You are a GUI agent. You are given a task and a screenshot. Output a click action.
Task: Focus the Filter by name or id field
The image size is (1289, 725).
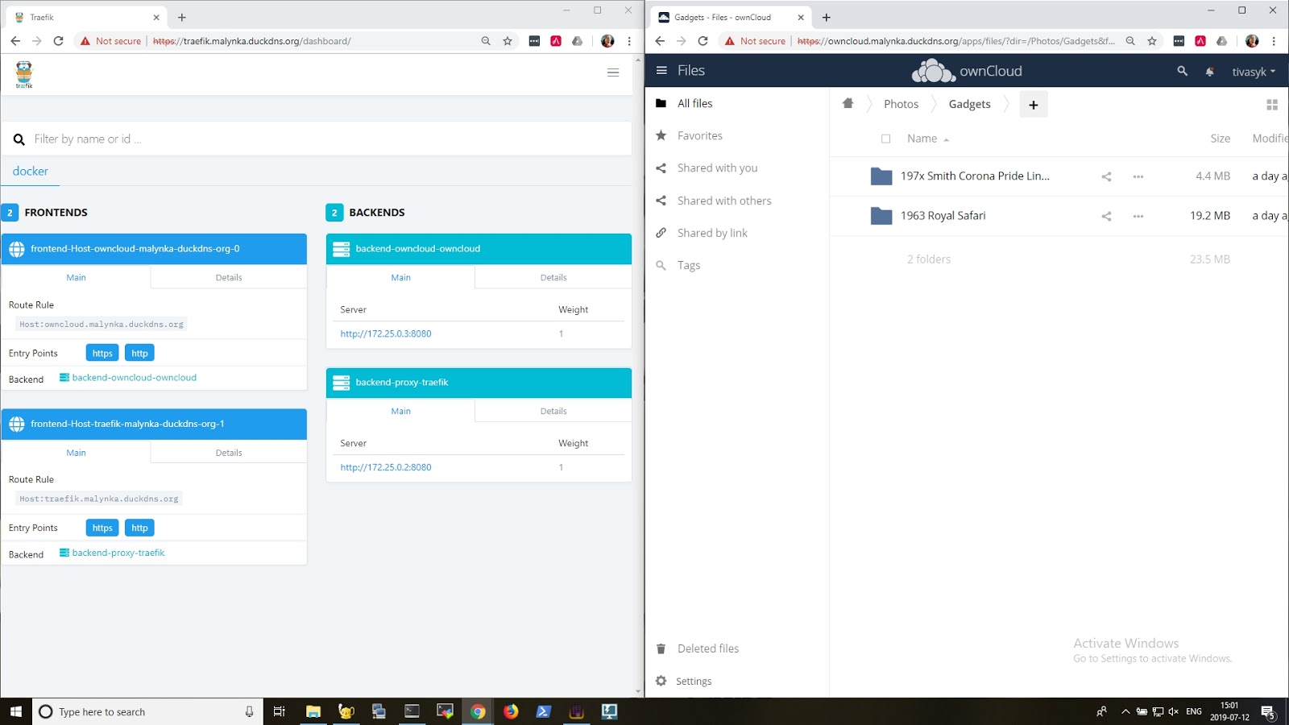(317, 139)
